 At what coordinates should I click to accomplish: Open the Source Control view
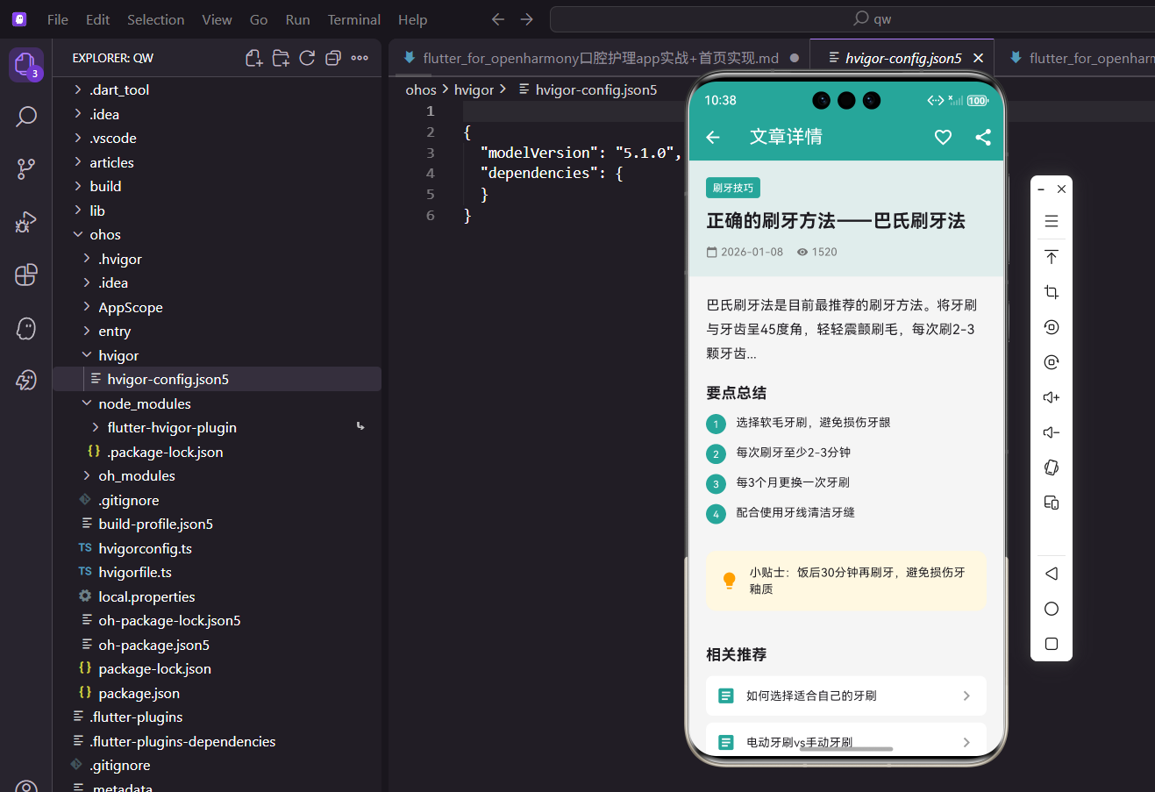[25, 168]
